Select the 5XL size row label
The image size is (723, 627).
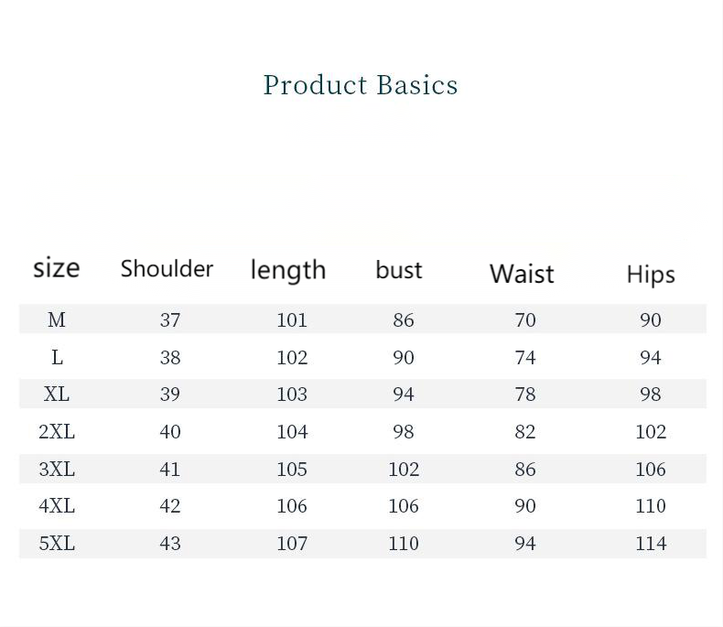(x=57, y=544)
